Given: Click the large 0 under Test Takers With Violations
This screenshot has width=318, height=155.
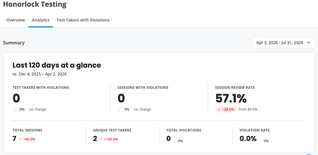Looking at the screenshot, I should click(x=16, y=98).
